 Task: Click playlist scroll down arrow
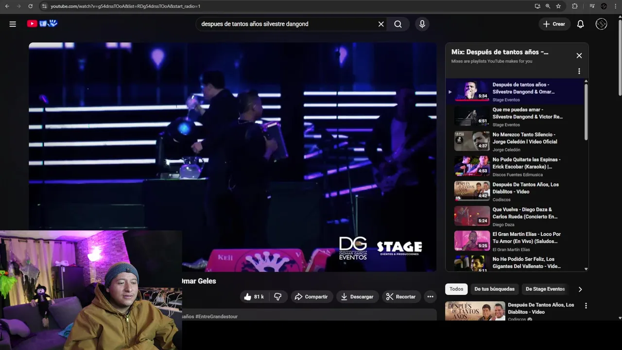point(586,269)
